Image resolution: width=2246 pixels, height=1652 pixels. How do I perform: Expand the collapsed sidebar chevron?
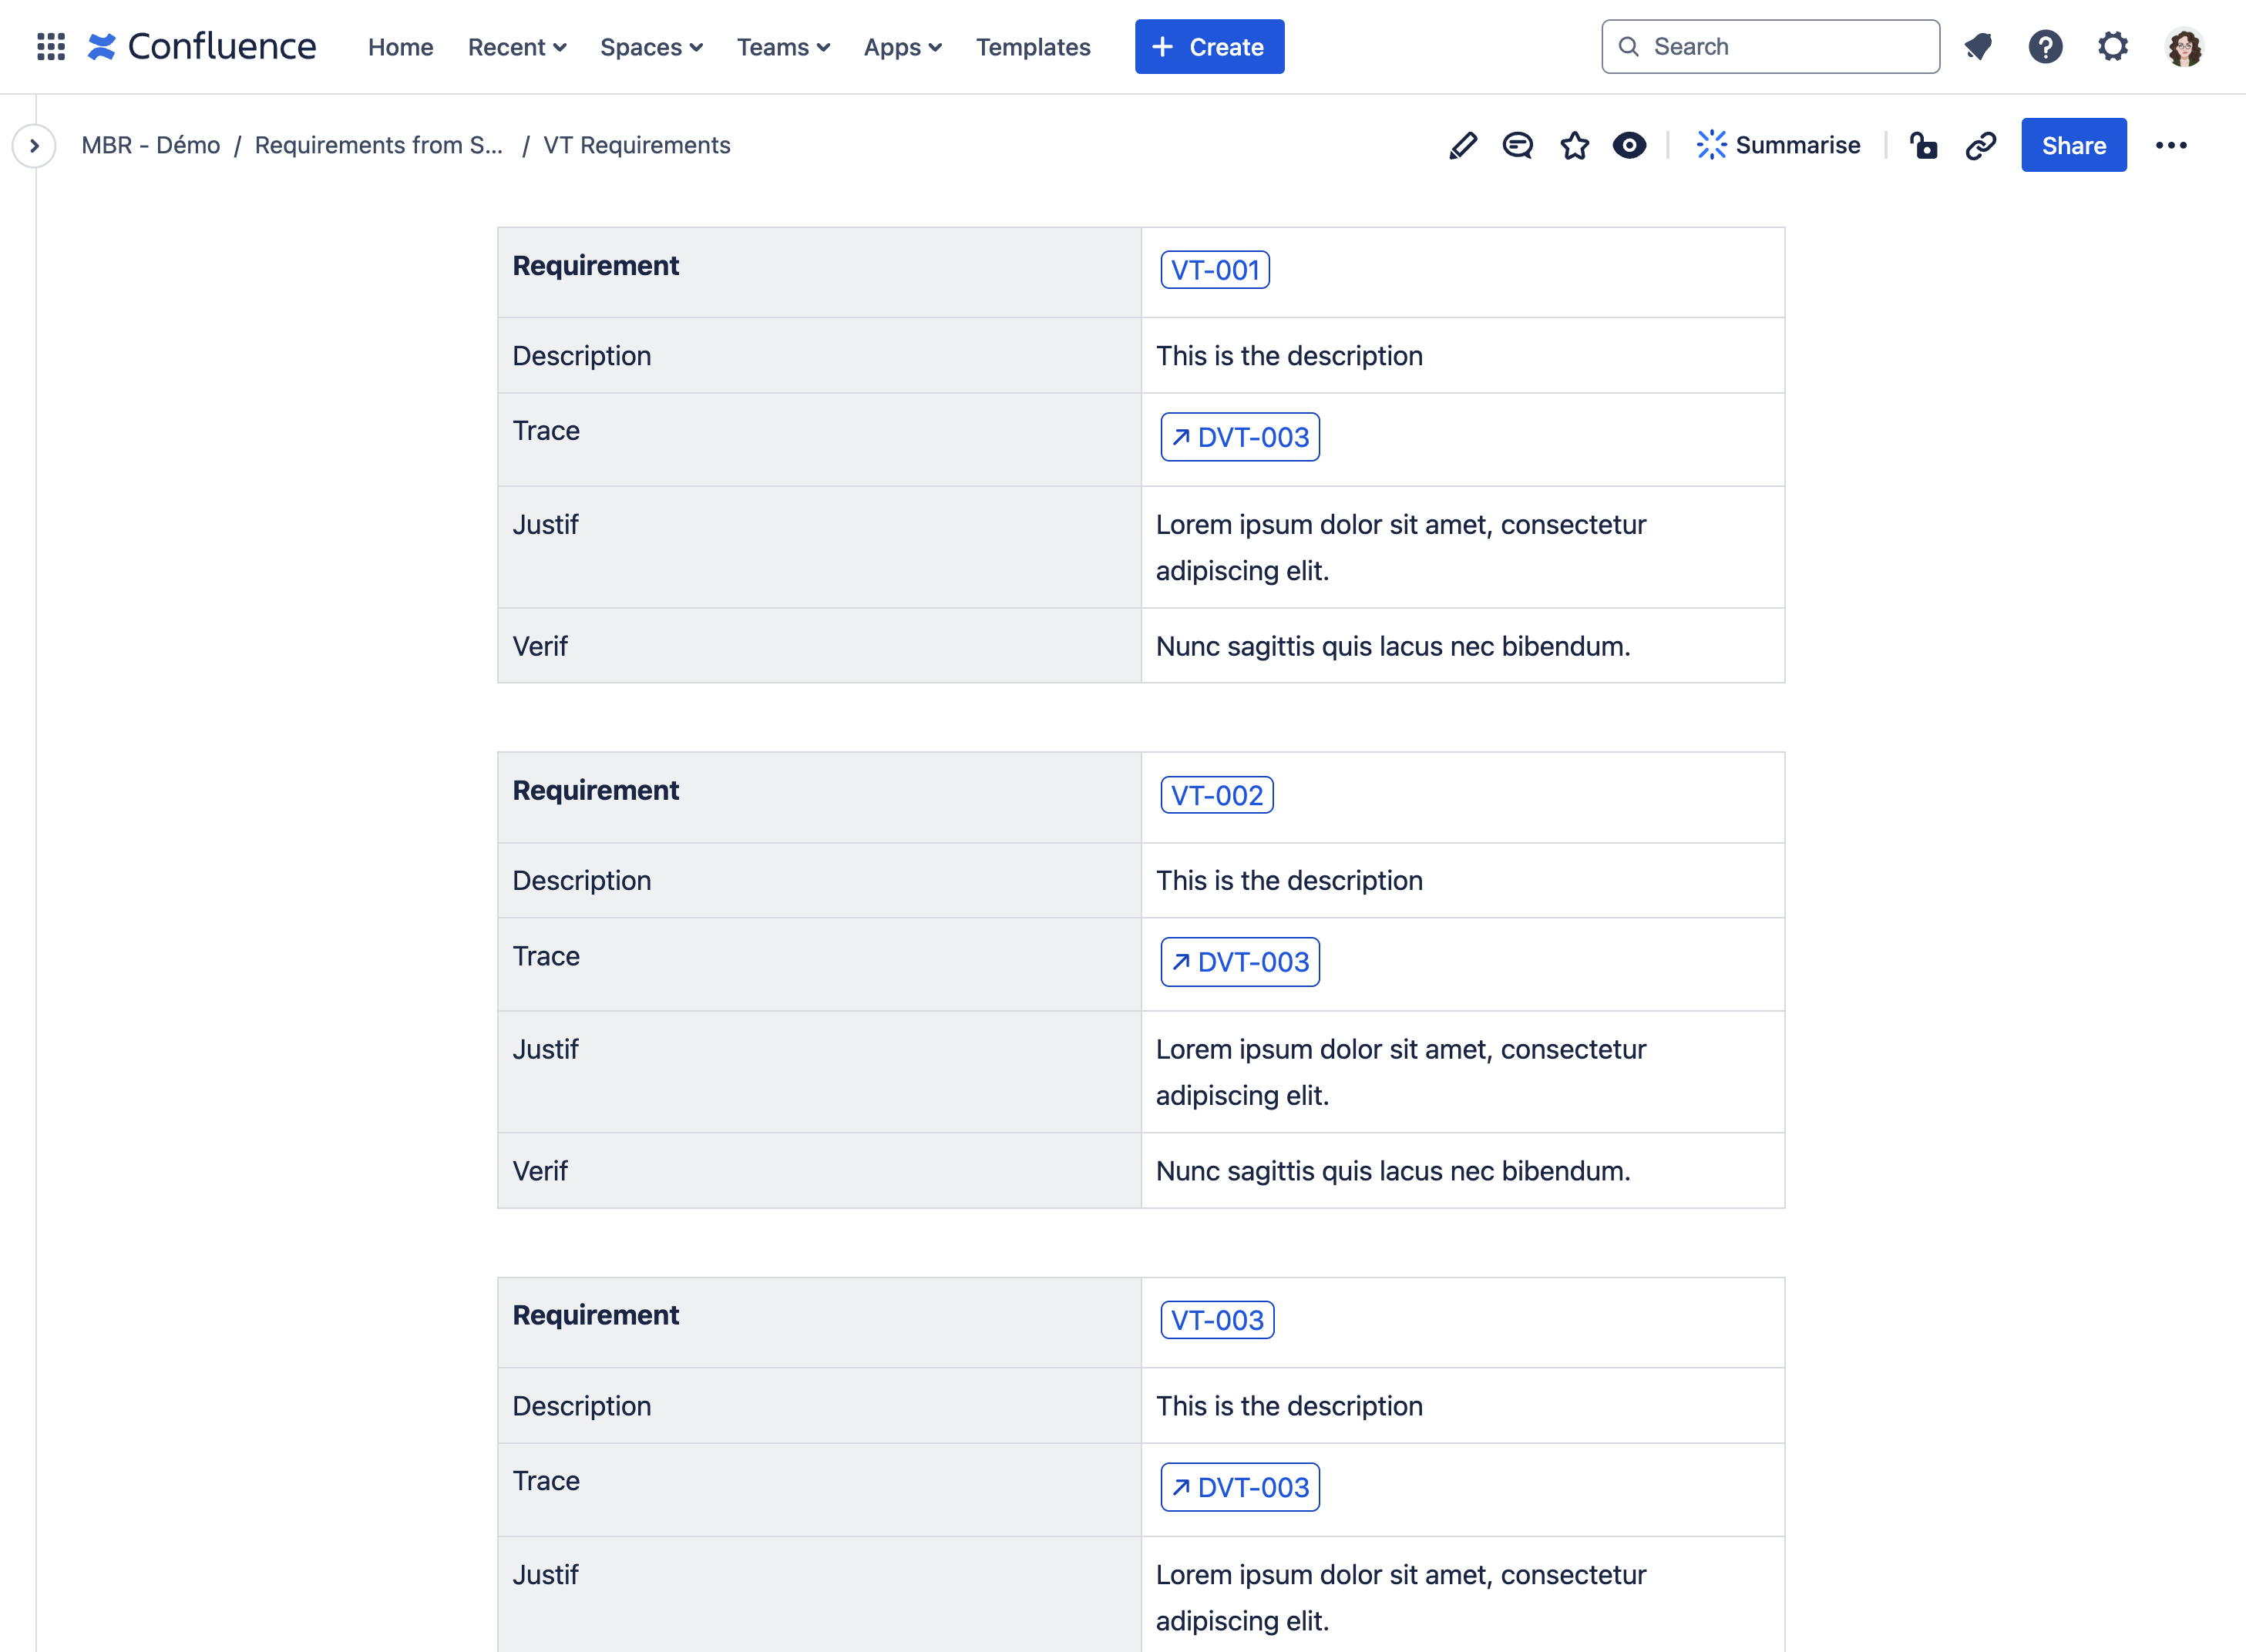click(x=34, y=146)
